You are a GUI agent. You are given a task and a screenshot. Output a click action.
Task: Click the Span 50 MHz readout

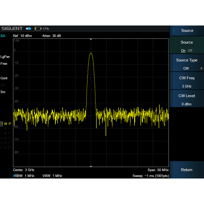(x=158, y=170)
